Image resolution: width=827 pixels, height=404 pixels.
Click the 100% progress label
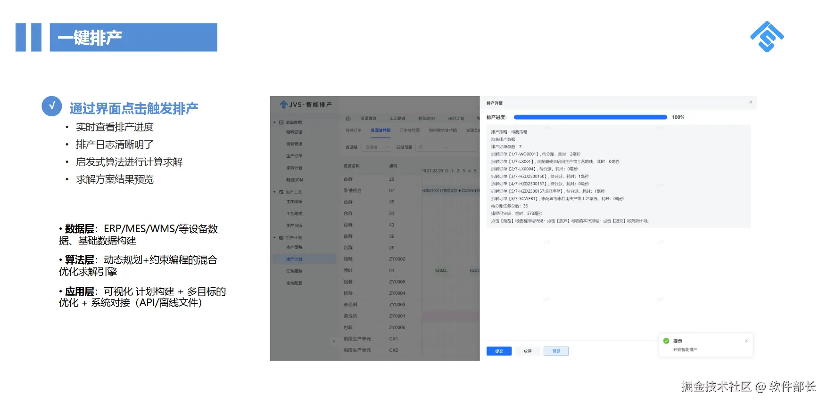pyautogui.click(x=678, y=117)
